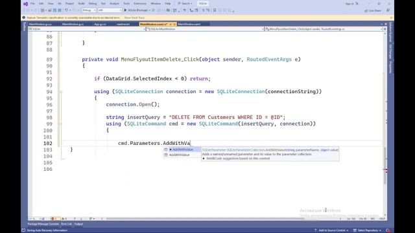
Task: Switch to the readme.txt tab
Action: coord(123,24)
